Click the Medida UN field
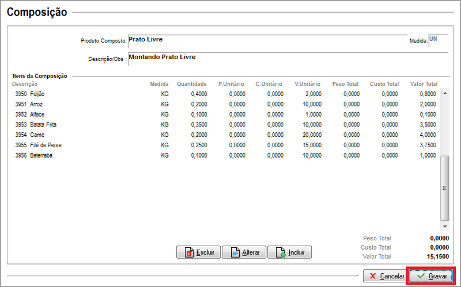Viewport: 461px width, 287px height. pos(438,40)
